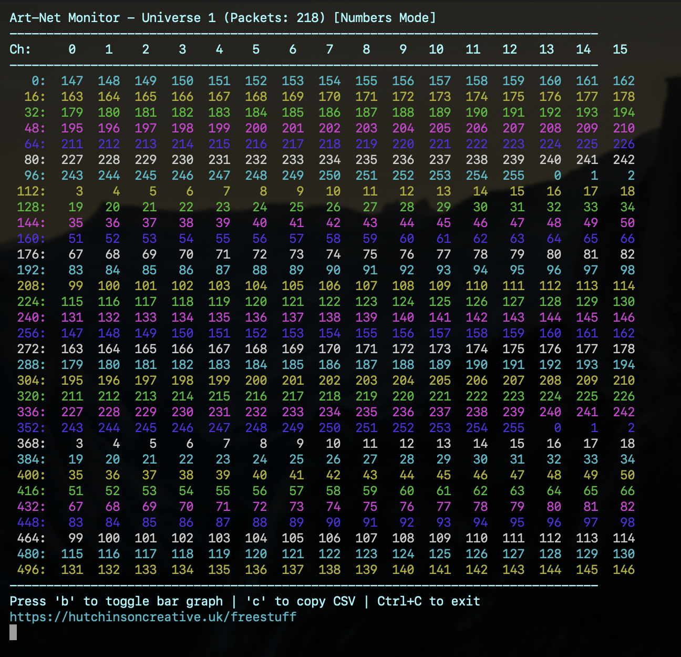This screenshot has height=657, width=681.
Task: Click value 146 at end of row 496
Action: pyautogui.click(x=624, y=570)
